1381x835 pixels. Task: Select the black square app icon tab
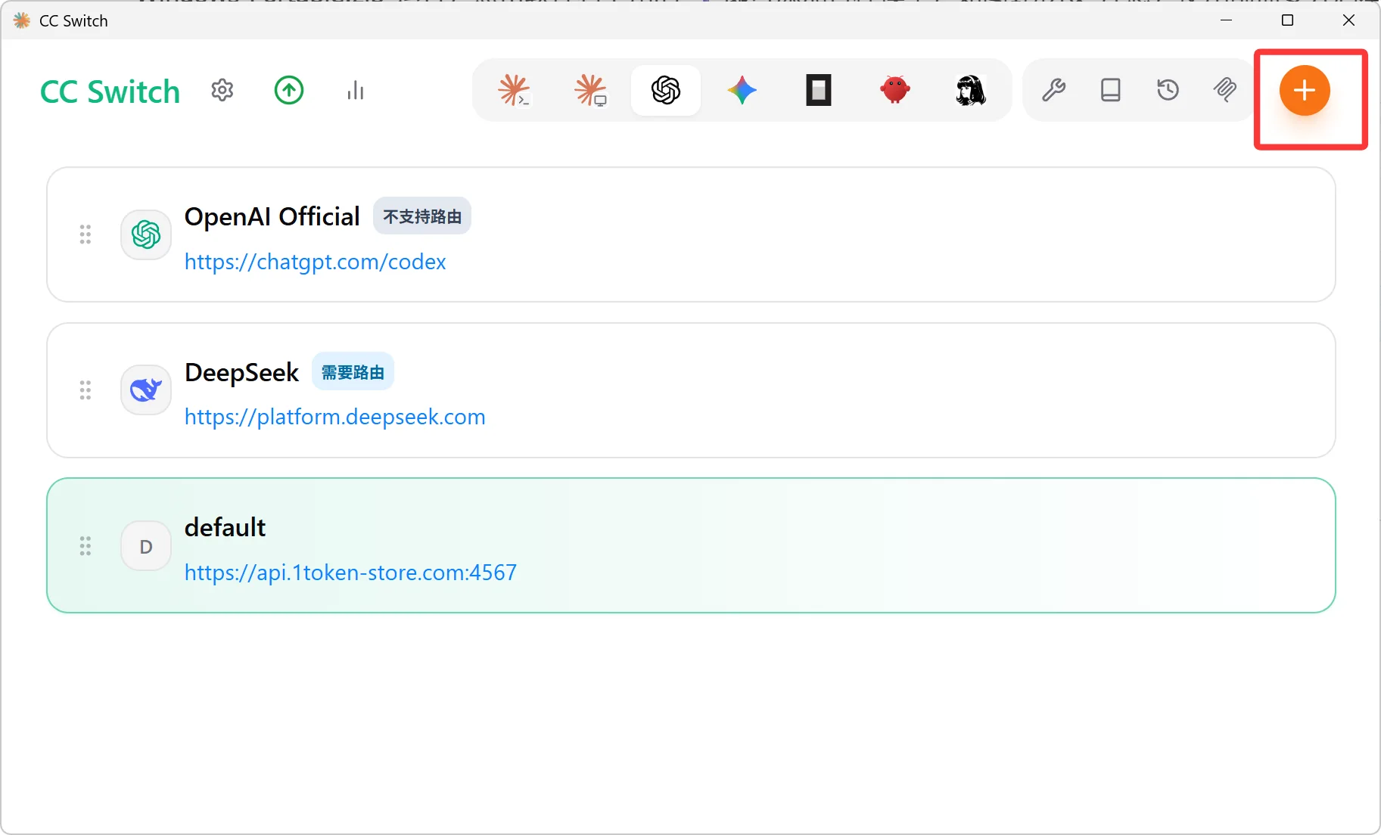tap(818, 91)
